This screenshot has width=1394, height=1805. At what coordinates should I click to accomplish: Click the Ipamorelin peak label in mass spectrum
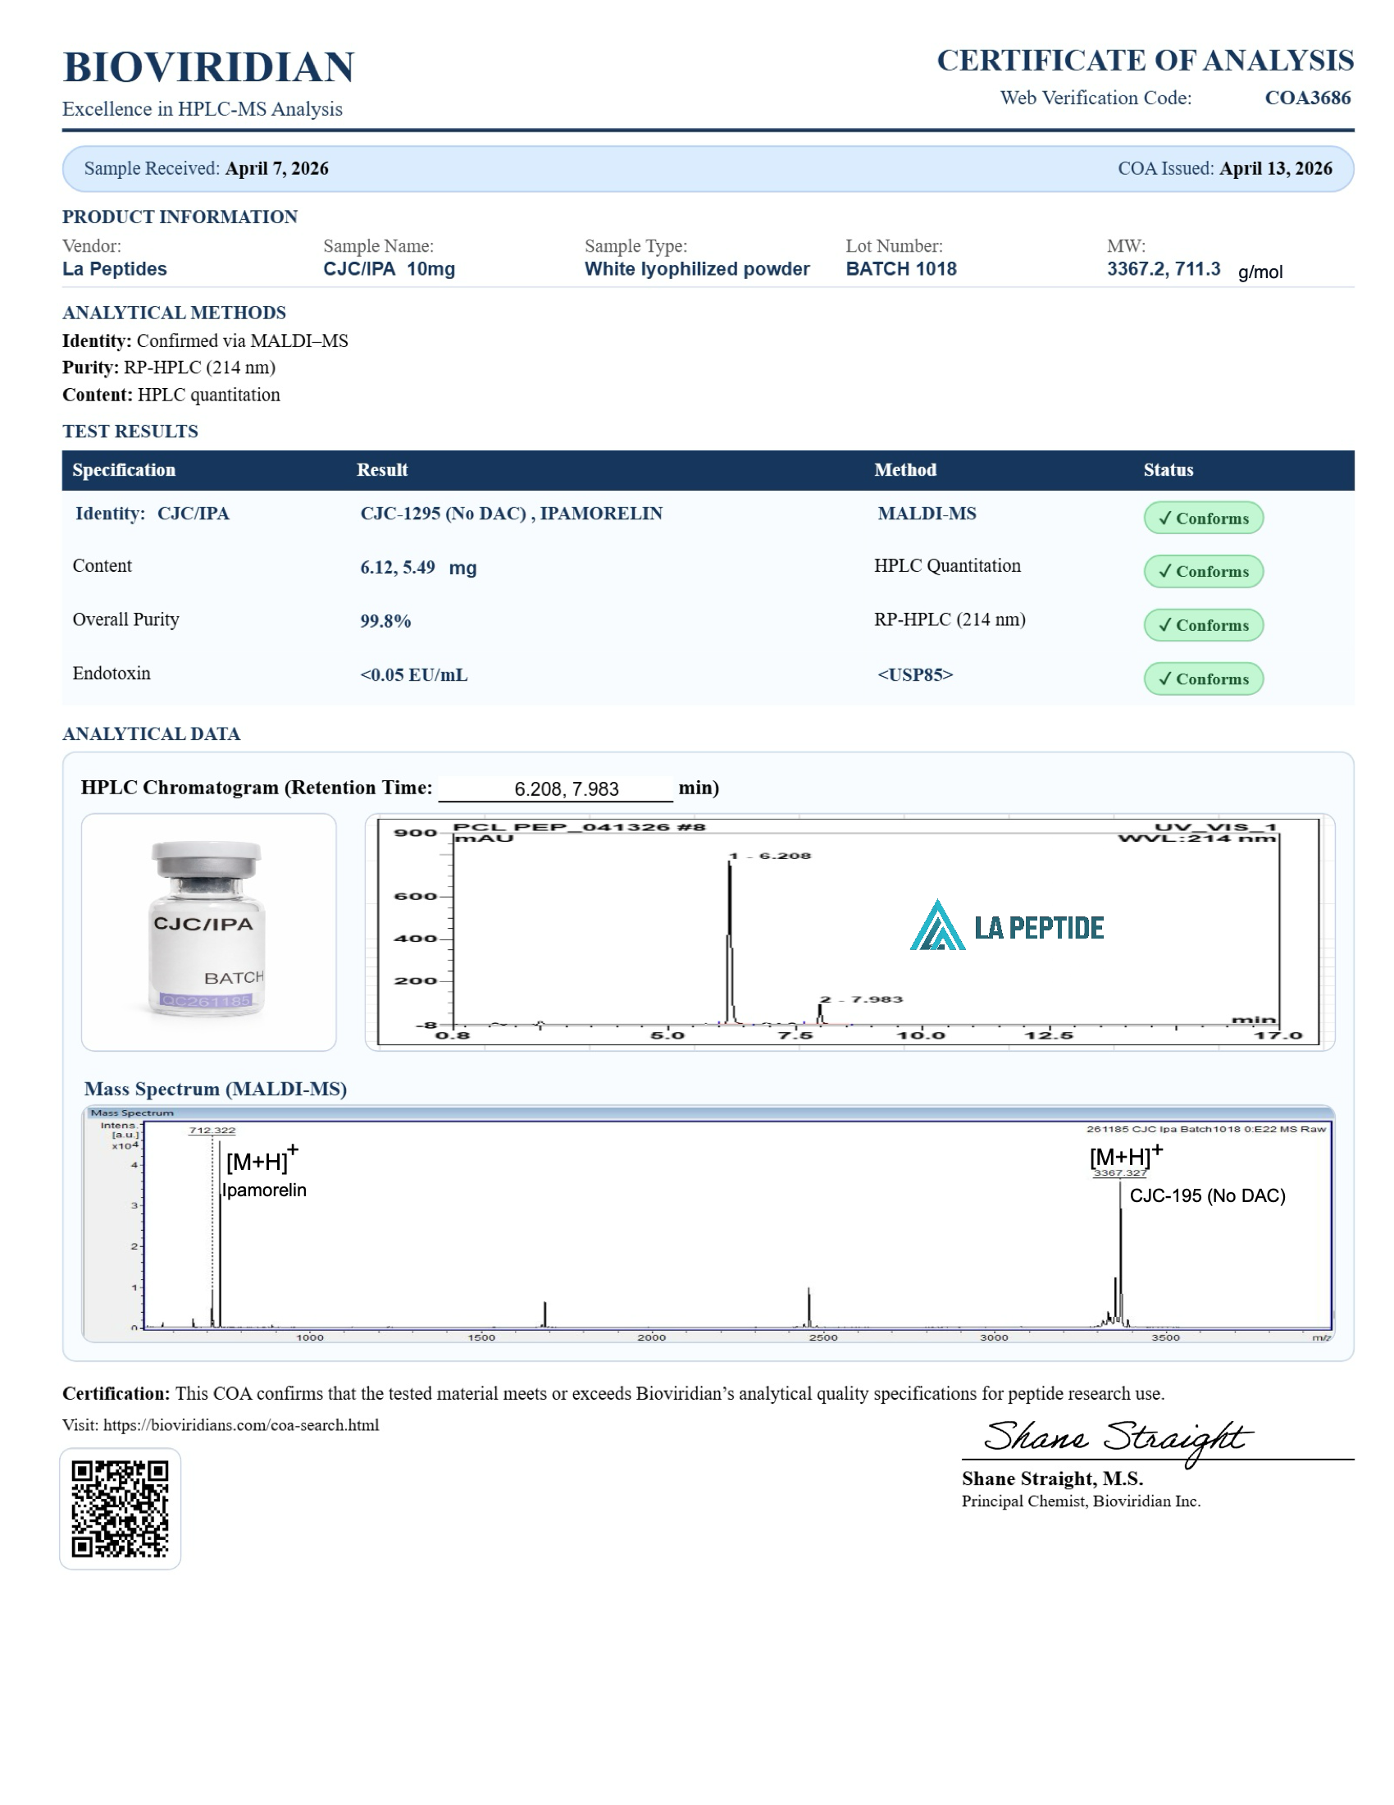point(264,1190)
